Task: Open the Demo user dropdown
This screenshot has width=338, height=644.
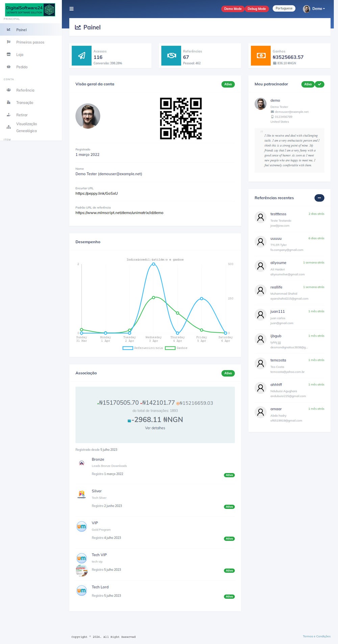Action: click(314, 9)
